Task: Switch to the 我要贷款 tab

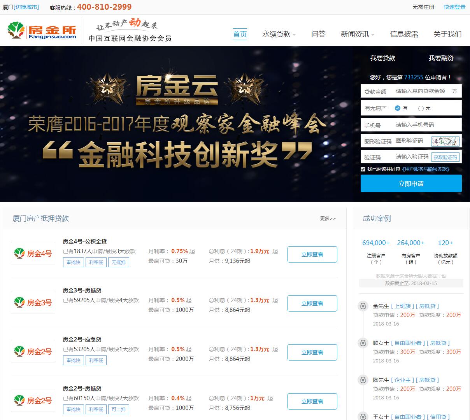Action: click(383, 58)
